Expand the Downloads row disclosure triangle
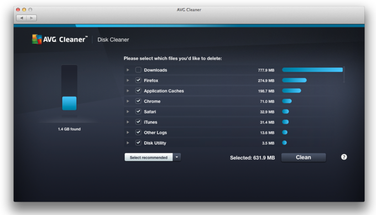The height and width of the screenshot is (215, 376). point(128,70)
